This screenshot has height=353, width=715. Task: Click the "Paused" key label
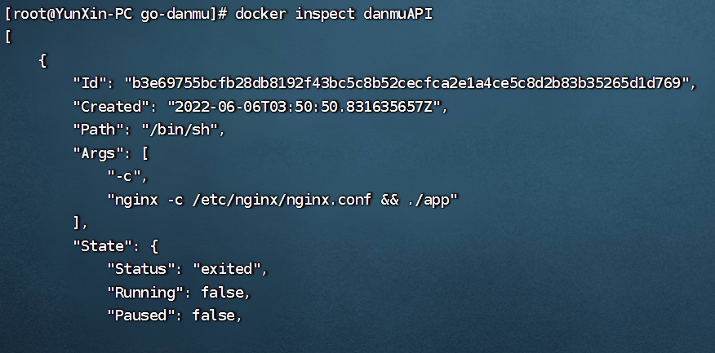(x=141, y=315)
